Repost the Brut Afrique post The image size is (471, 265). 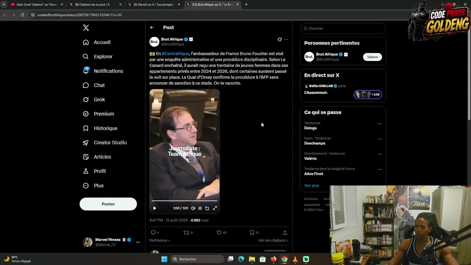[x=186, y=233]
